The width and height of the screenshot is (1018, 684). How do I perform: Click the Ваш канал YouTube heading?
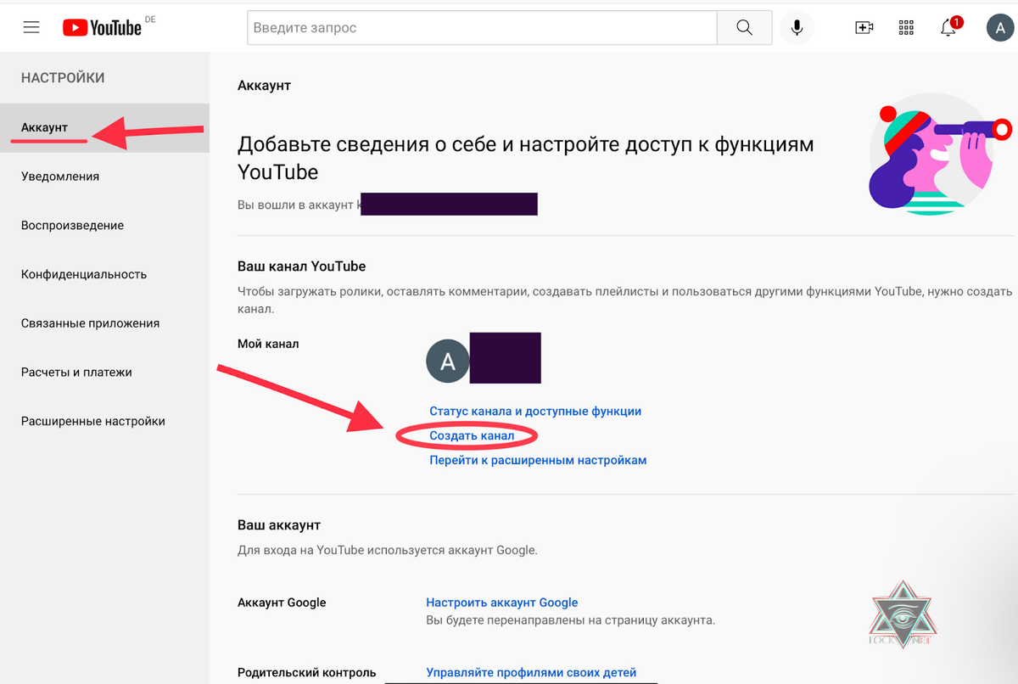301,266
